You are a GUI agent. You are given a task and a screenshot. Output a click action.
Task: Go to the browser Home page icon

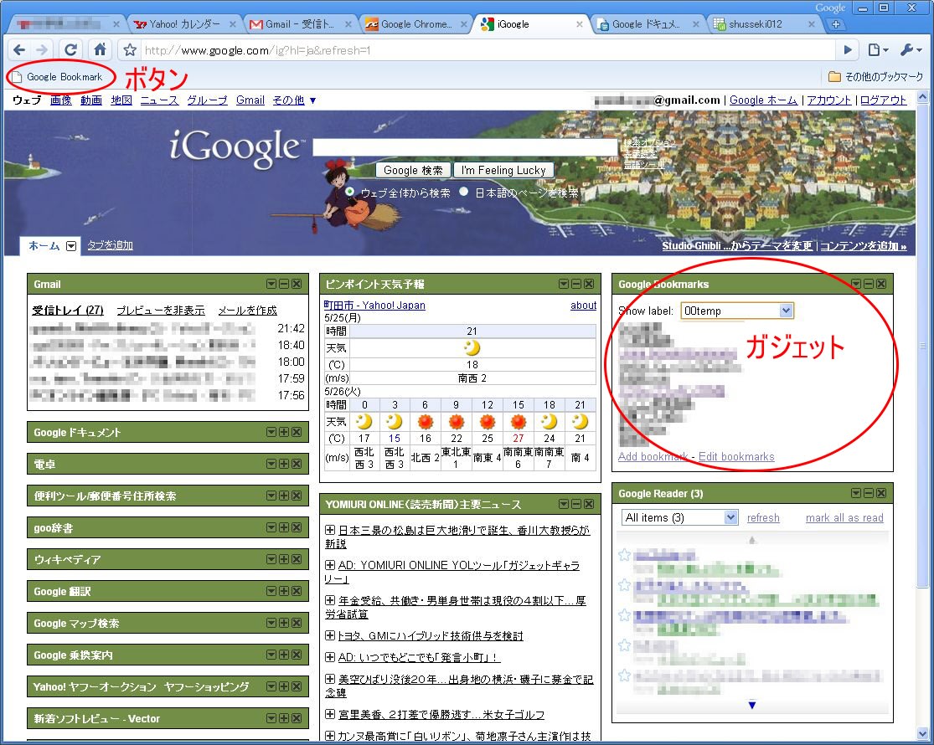coord(100,50)
